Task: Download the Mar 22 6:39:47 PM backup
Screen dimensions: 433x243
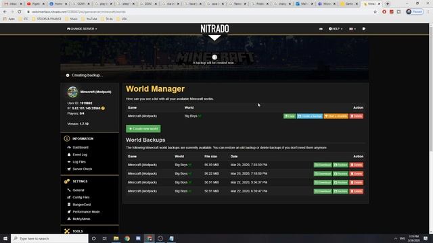Action: coord(323,191)
